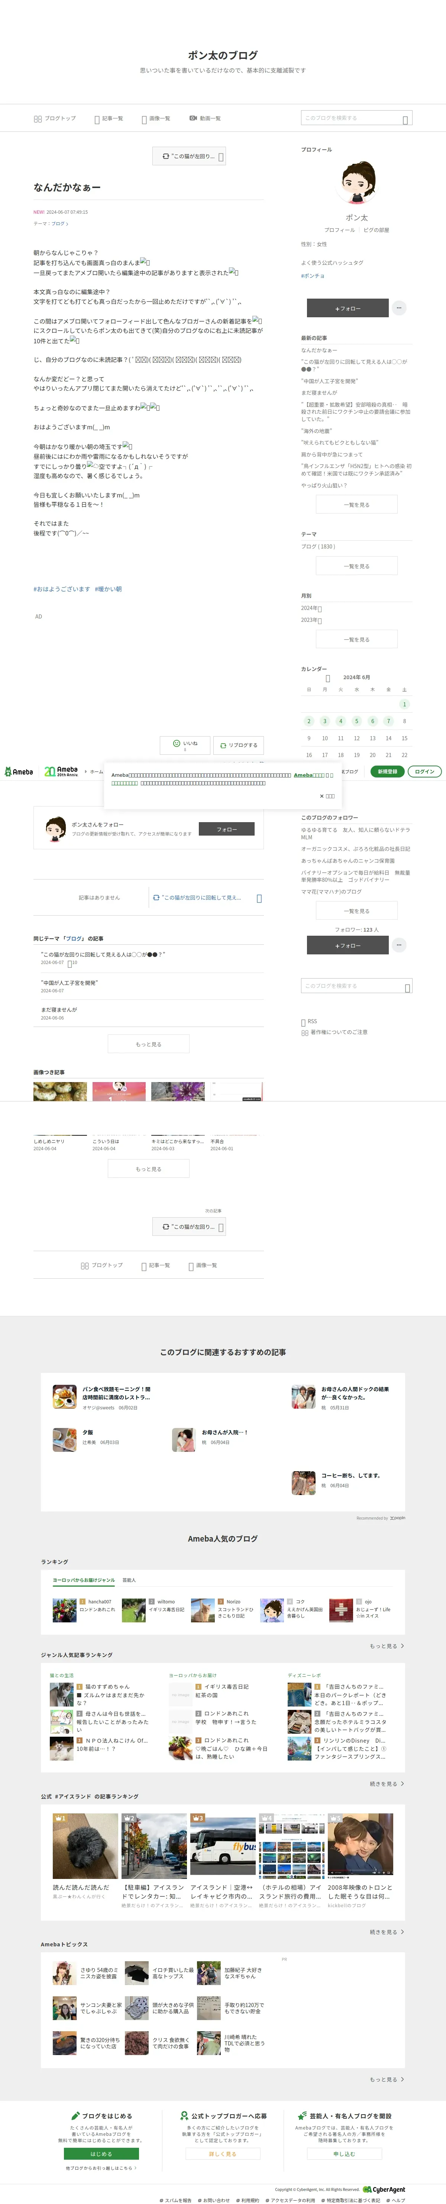Click 一覧を見る under 最新の記事

[356, 505]
